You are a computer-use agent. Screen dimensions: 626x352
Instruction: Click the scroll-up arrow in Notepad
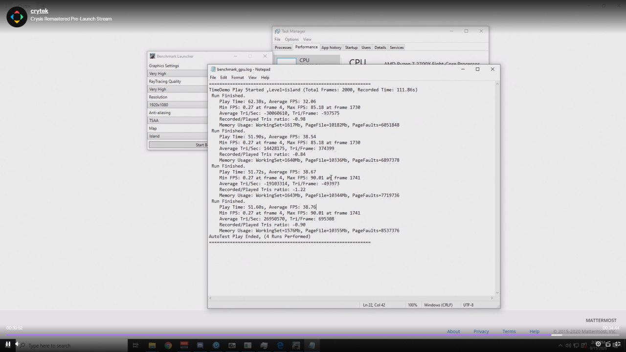coord(497,84)
